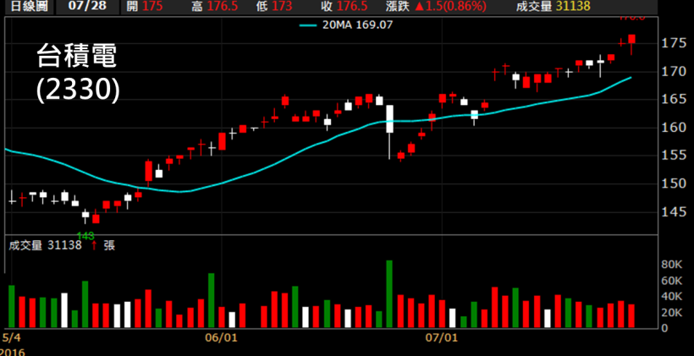
Task: Click the 5/4 date axis label
Action: [x=12, y=338]
